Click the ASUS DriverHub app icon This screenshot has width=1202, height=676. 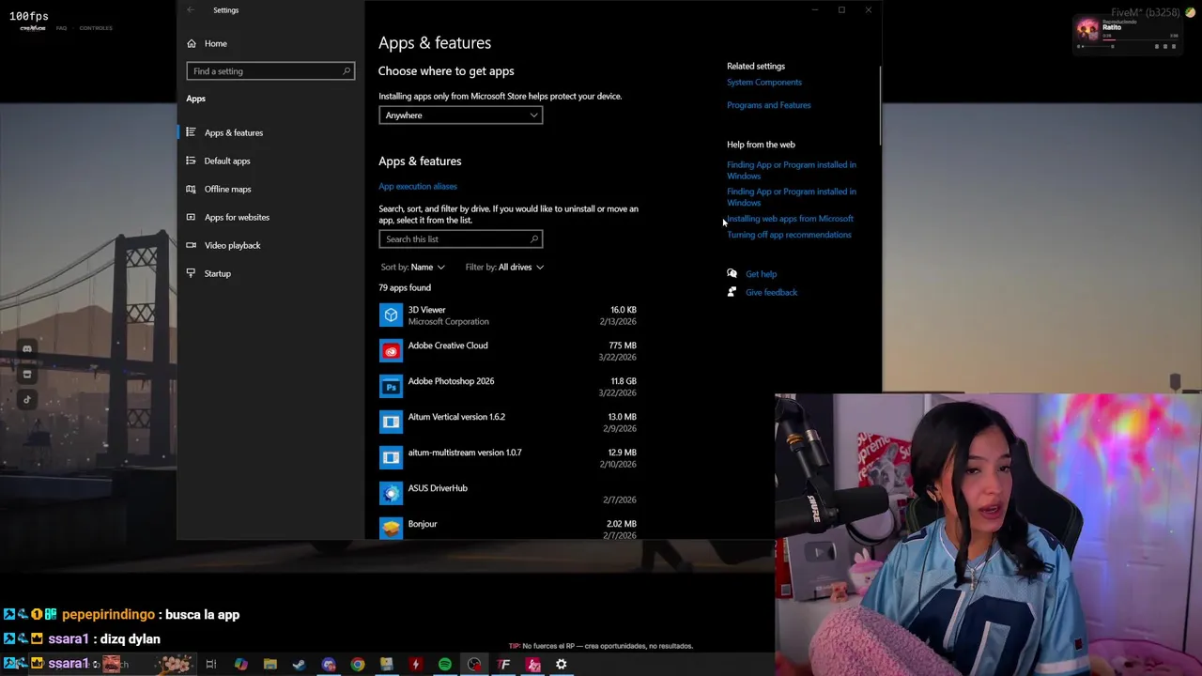pos(391,494)
